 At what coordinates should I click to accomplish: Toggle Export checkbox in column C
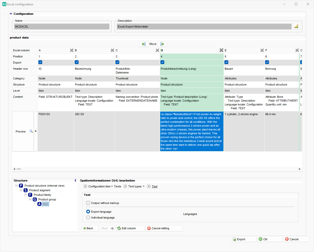point(117,62)
